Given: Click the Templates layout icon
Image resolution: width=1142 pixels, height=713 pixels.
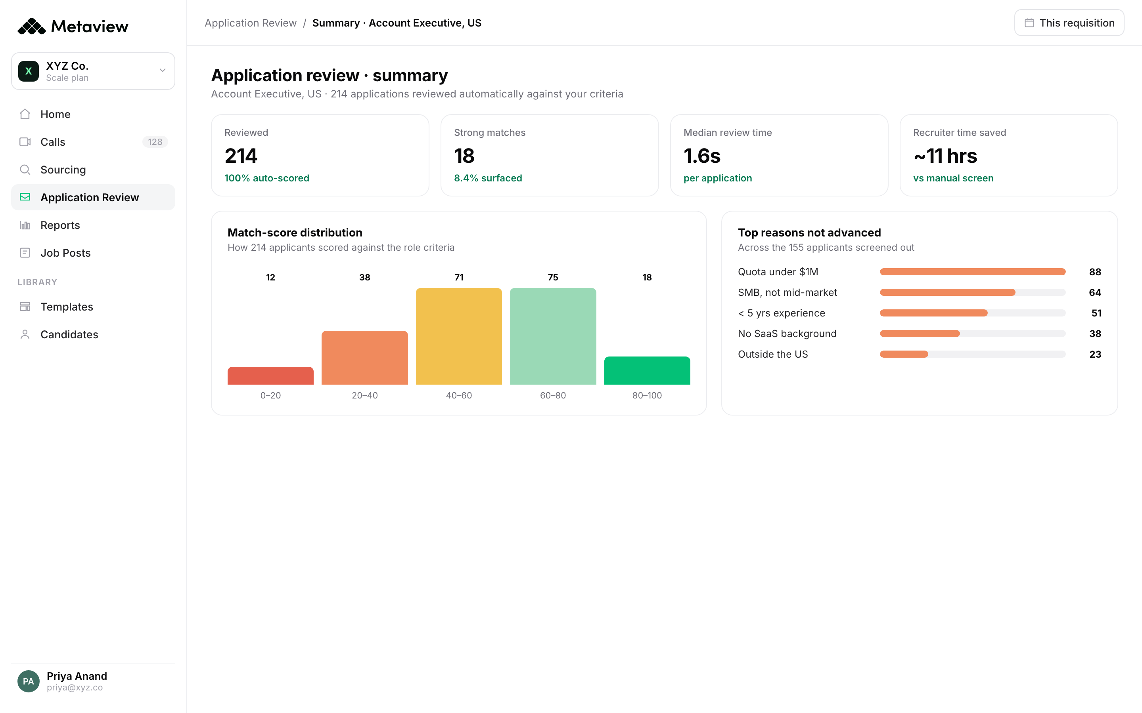Looking at the screenshot, I should coord(25,307).
